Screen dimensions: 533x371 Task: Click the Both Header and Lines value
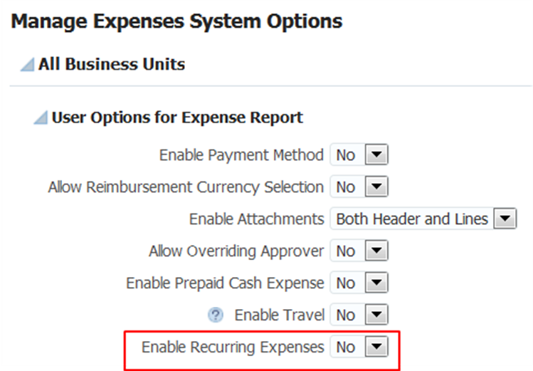[412, 219]
